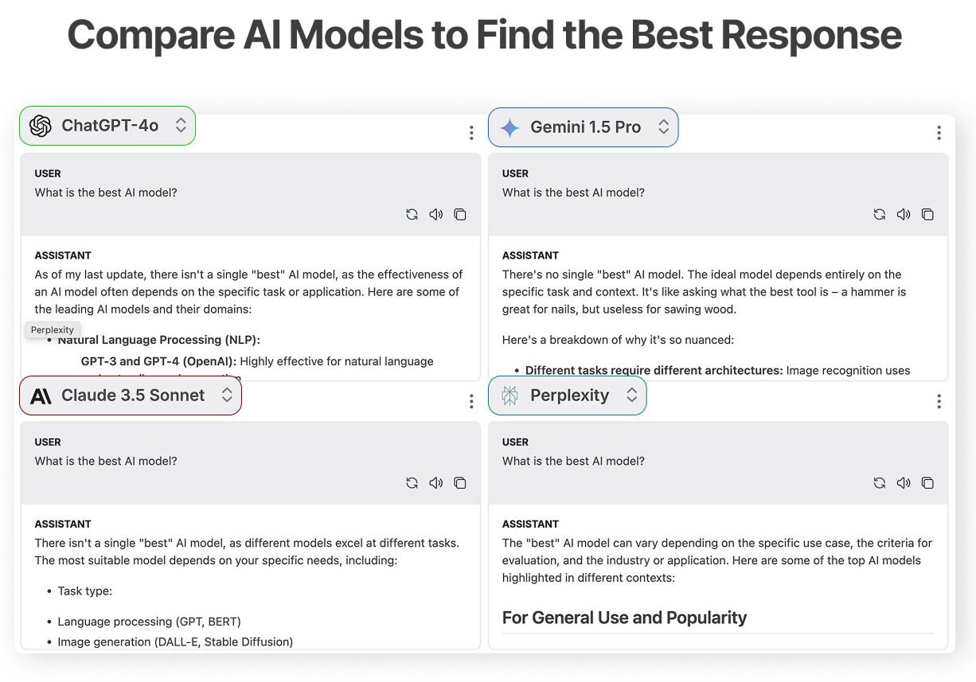Open three-dot menu for Perplexity panel

tap(939, 402)
